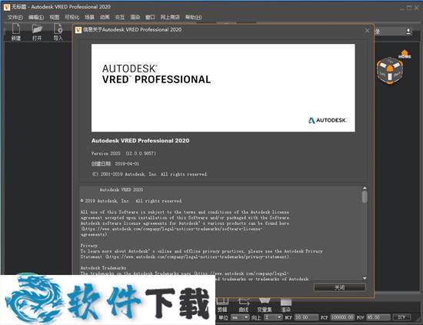Viewport: 423px width, 325px height.
Task: Click the FOV input field
Action: [x=378, y=317]
